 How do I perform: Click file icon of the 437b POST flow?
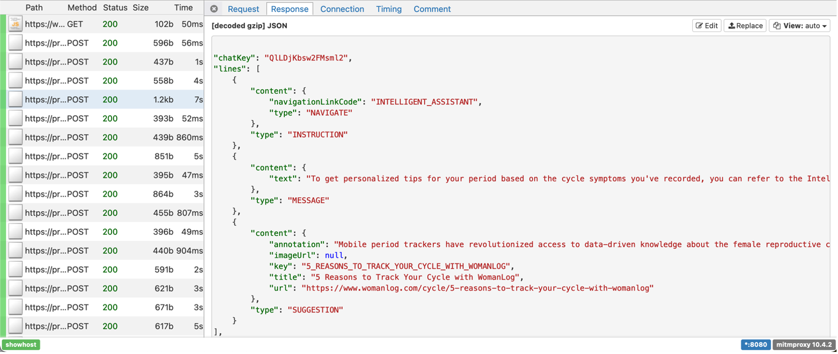(16, 62)
